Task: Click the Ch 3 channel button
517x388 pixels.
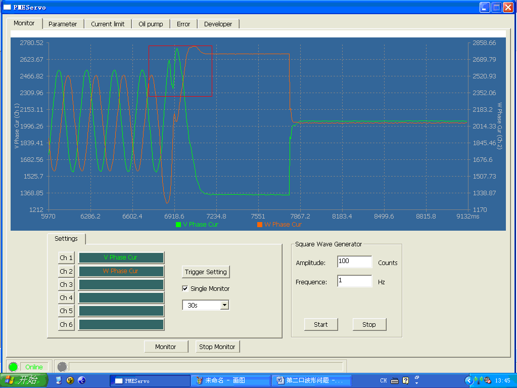Action: pos(66,284)
